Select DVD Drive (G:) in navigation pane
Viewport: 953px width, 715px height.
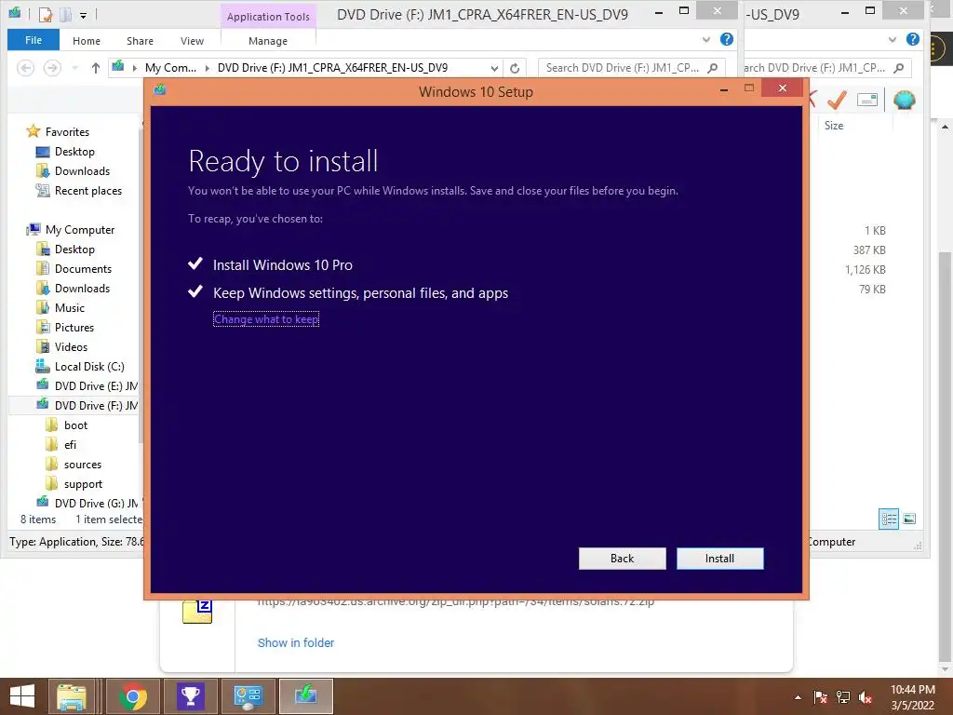[87, 504]
